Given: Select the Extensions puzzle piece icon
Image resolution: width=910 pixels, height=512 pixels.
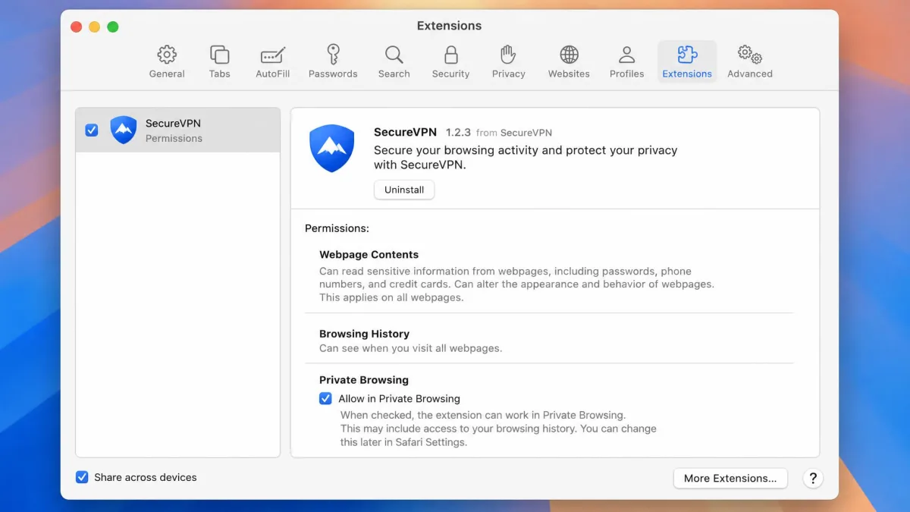Looking at the screenshot, I should tap(687, 55).
